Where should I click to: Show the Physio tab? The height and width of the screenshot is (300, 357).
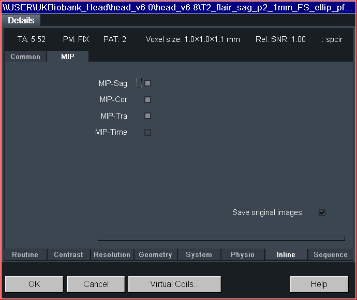click(243, 254)
